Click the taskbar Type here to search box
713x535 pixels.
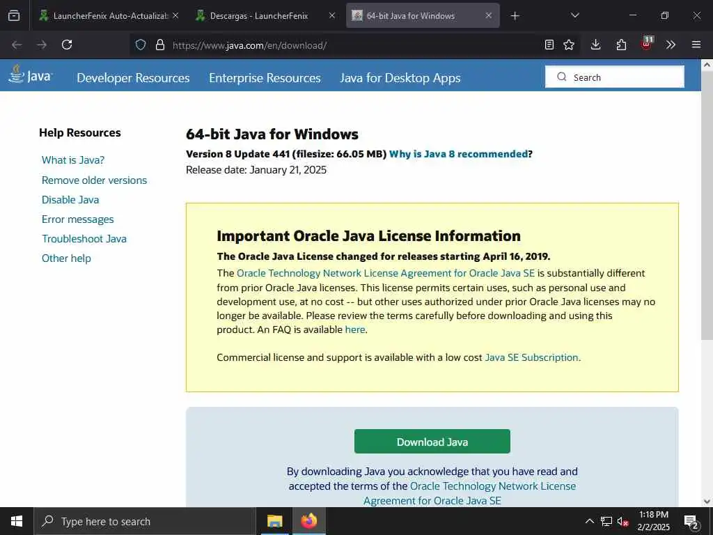tap(145, 521)
